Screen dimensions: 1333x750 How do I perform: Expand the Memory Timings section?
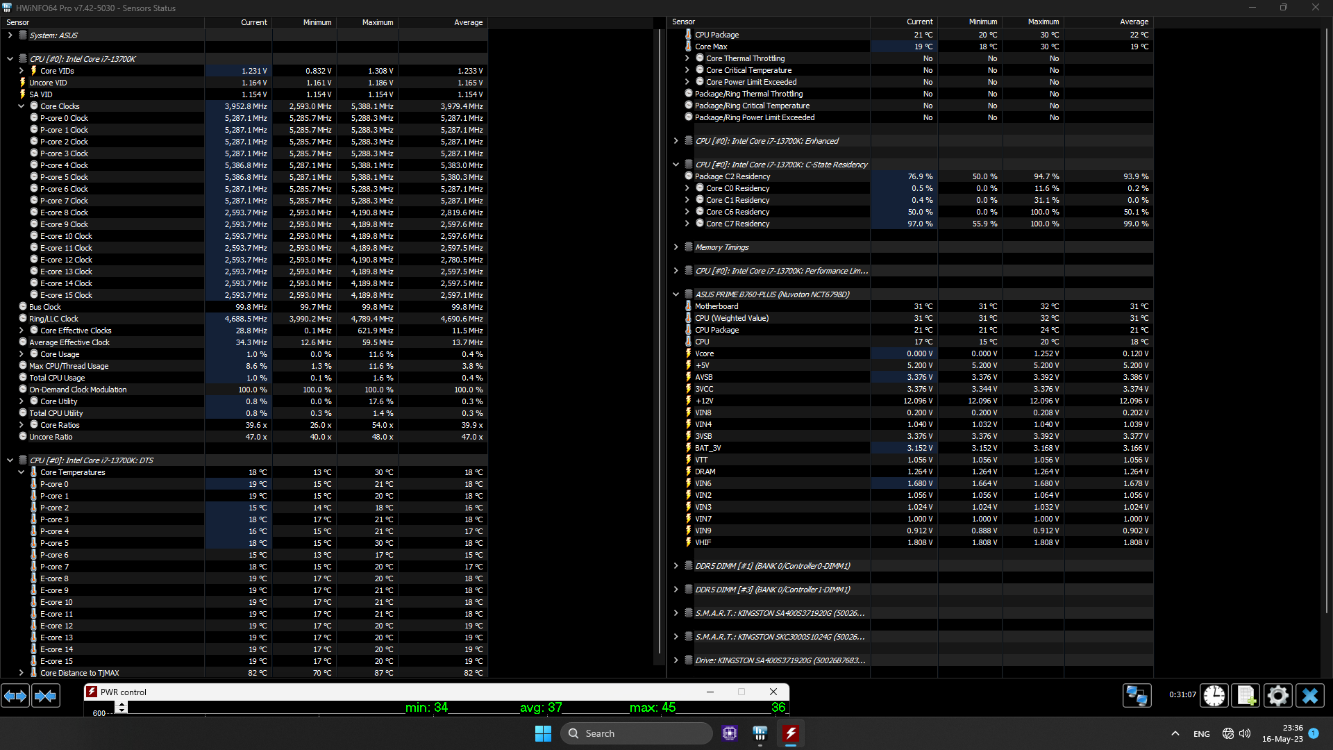676,247
